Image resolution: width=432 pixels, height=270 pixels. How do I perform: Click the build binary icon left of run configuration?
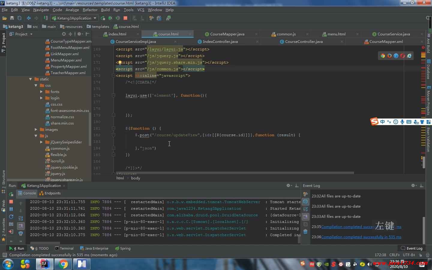pos(46,18)
